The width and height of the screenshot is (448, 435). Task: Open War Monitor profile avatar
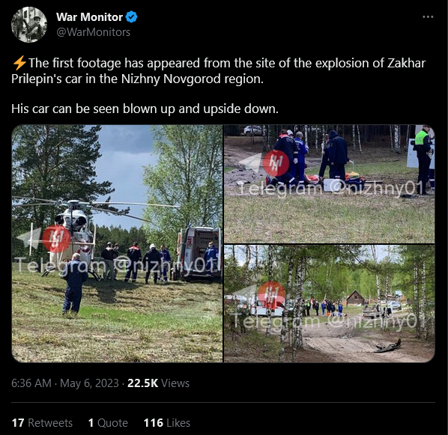coord(29,25)
